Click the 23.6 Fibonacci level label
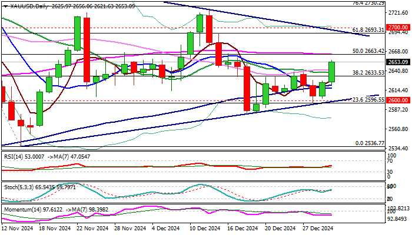The image size is (412, 235). coord(362,100)
